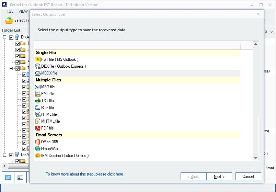
Task: Toggle the last subfolder checkbox under T folder
Action: (24, 149)
